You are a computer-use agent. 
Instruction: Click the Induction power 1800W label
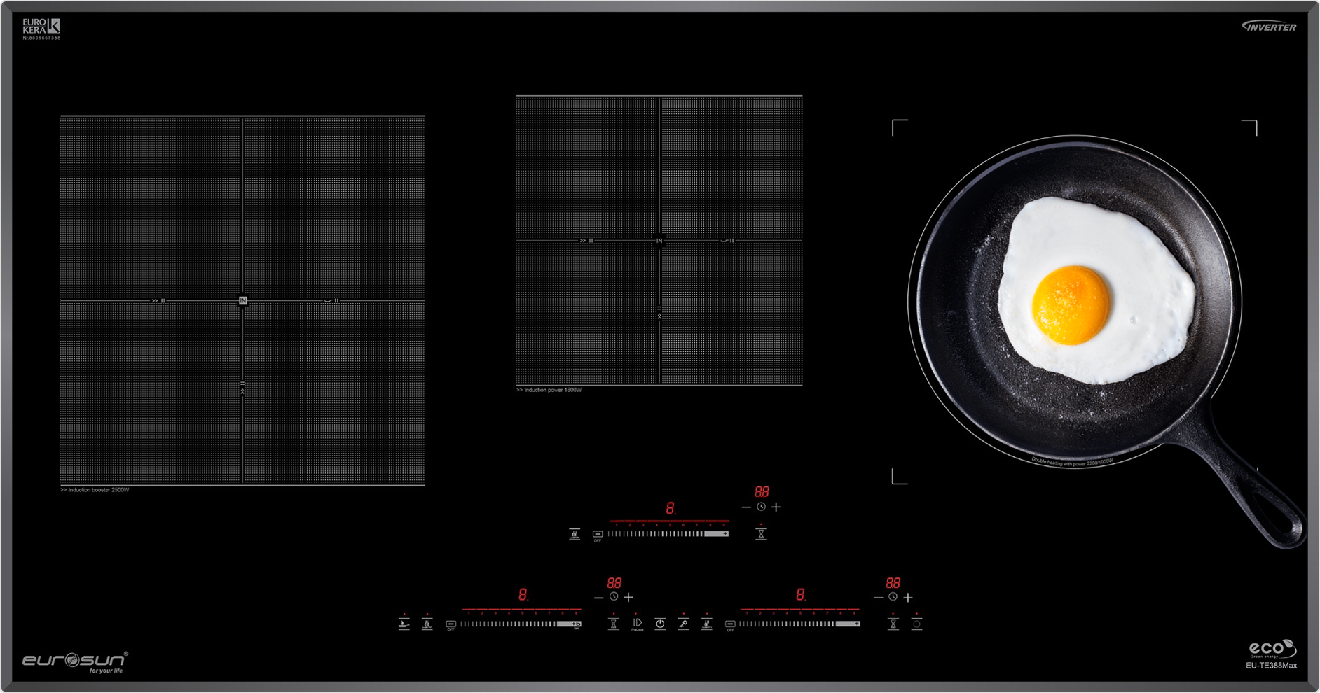point(549,390)
